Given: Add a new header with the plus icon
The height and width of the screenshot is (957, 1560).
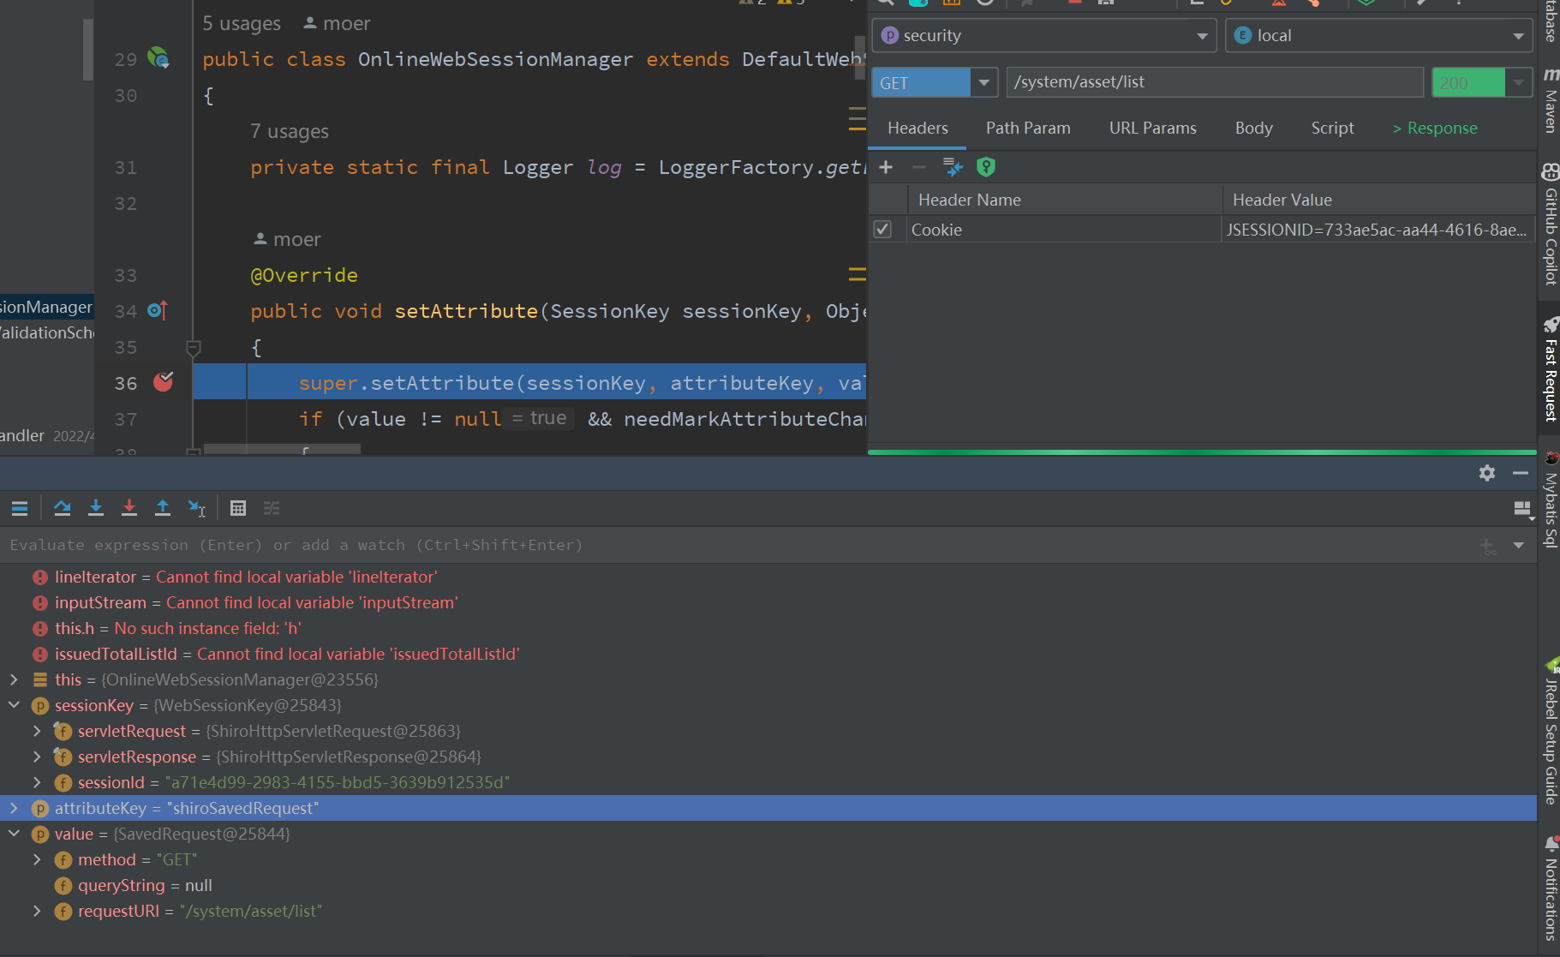Looking at the screenshot, I should tap(886, 167).
